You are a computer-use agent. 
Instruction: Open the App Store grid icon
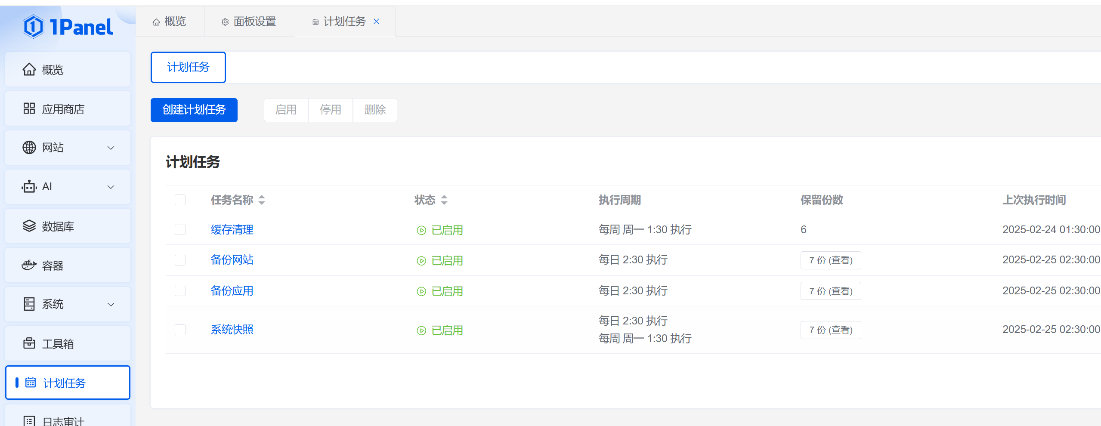pos(29,108)
